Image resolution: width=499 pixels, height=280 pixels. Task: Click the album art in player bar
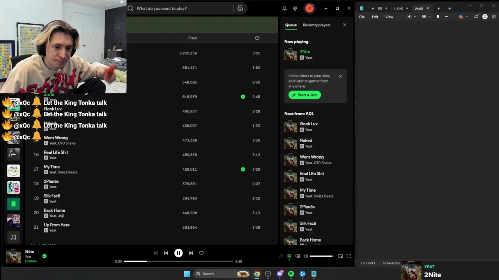[13, 256]
